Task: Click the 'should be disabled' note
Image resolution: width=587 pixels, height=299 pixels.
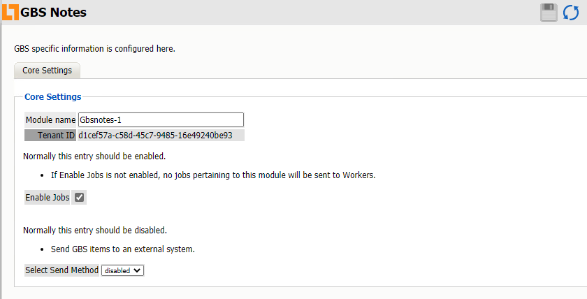Action: coord(95,230)
